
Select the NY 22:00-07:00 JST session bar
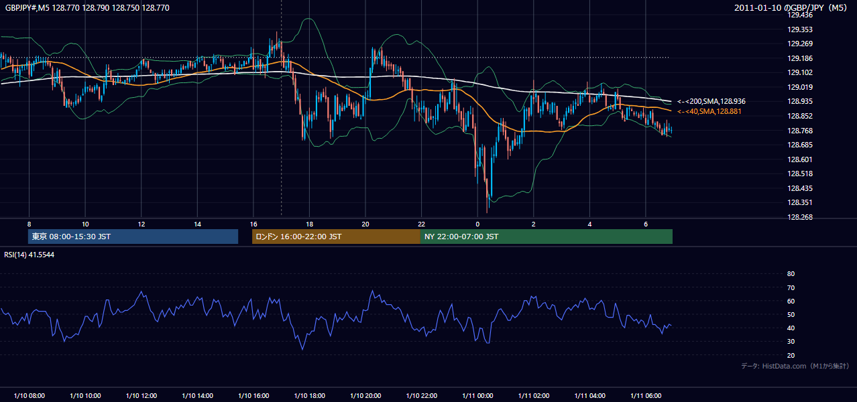pos(547,237)
